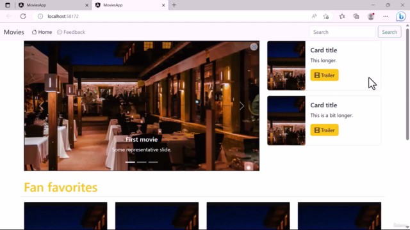Click 'First movie' carousel caption
This screenshot has height=230, width=410.
pyautogui.click(x=142, y=139)
